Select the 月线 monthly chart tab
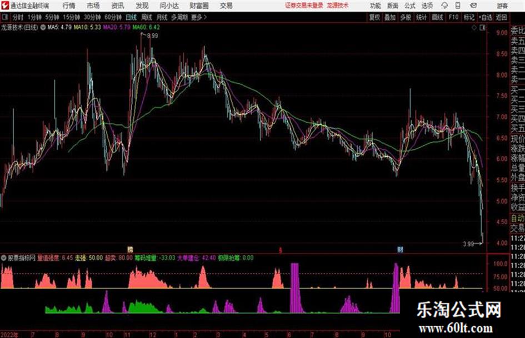This screenshot has width=525, height=338. coord(162,17)
